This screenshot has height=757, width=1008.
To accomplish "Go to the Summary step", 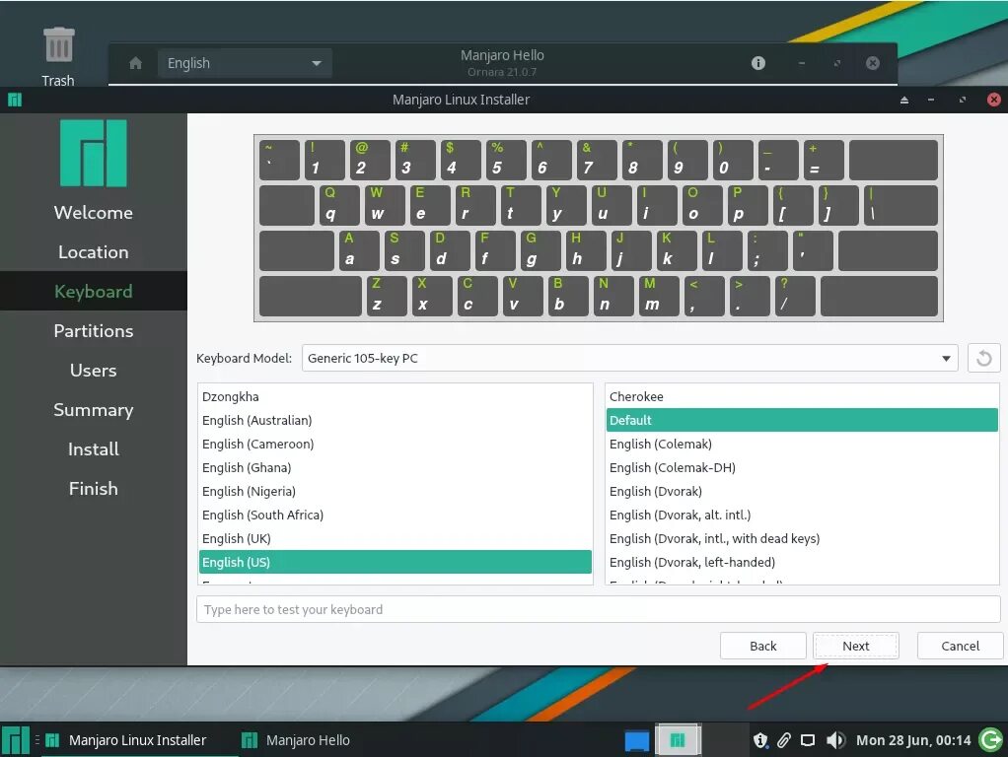I will coord(94,409).
